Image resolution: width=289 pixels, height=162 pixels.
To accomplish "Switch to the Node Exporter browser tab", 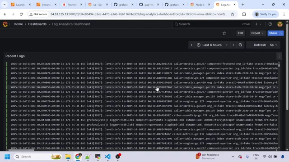I will (200, 4).
